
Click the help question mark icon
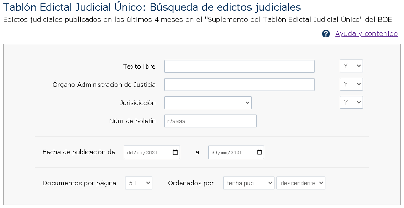(x=326, y=34)
